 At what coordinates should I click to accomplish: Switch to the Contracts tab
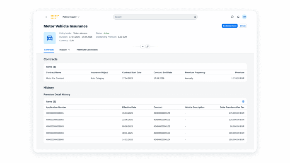49,50
